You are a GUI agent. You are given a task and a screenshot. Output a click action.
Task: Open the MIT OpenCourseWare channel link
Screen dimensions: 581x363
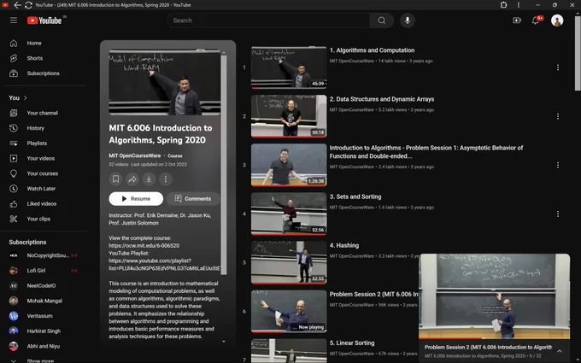(x=134, y=156)
